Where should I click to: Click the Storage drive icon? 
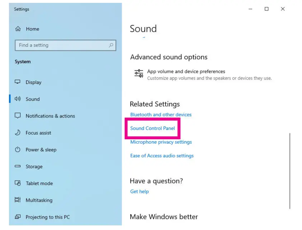point(18,166)
